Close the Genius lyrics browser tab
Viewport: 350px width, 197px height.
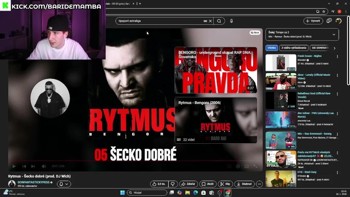(133, 4)
